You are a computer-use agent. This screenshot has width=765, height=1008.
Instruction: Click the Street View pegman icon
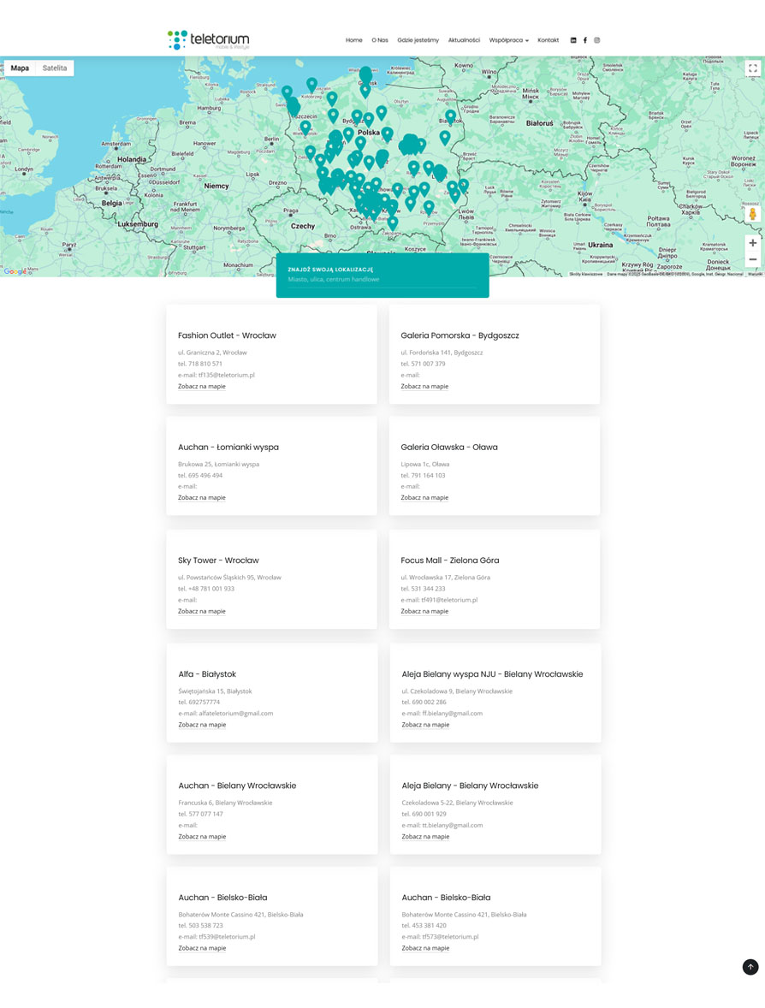753,215
